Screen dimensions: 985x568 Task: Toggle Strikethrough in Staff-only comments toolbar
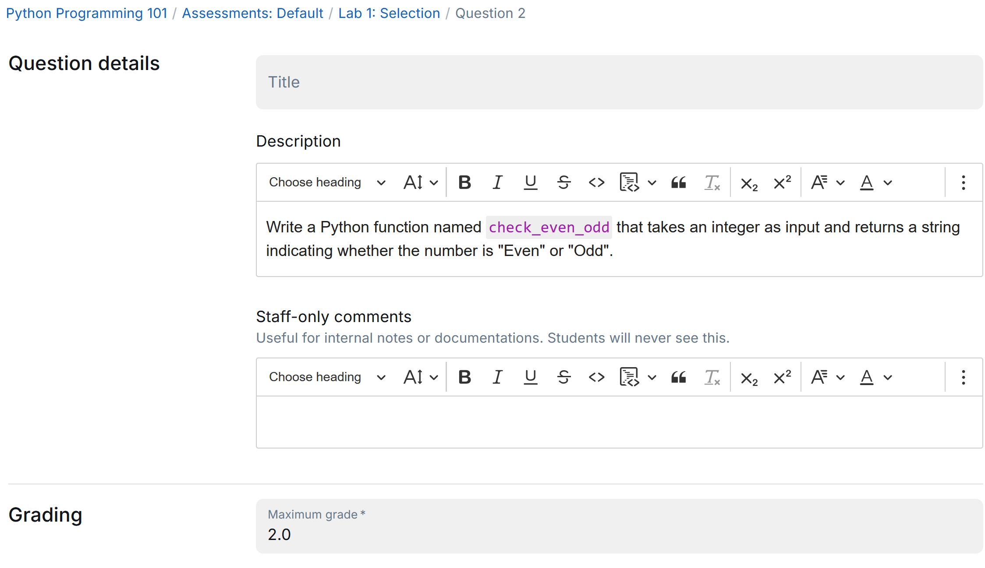click(564, 377)
